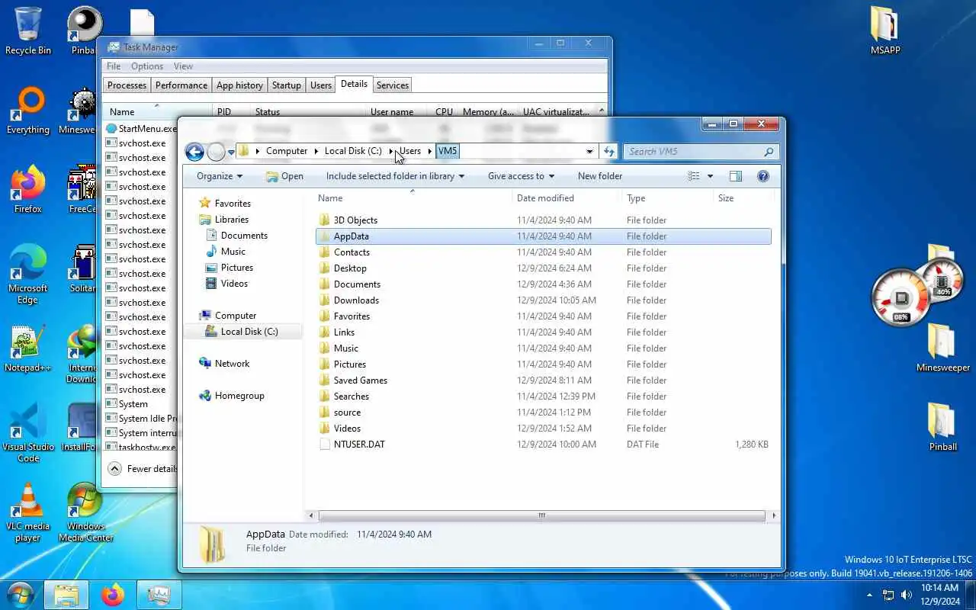Open the Options menu in Task Manager
The height and width of the screenshot is (610, 976).
(x=147, y=66)
